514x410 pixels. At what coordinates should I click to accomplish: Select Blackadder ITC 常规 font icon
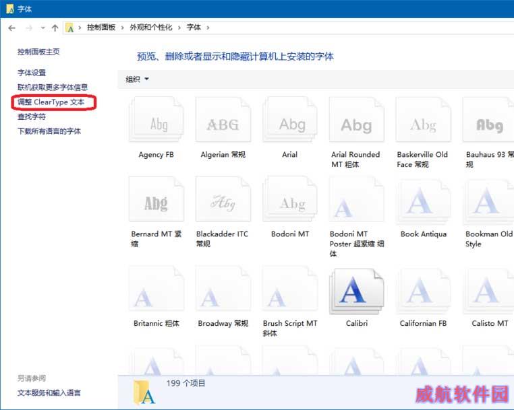click(223, 199)
